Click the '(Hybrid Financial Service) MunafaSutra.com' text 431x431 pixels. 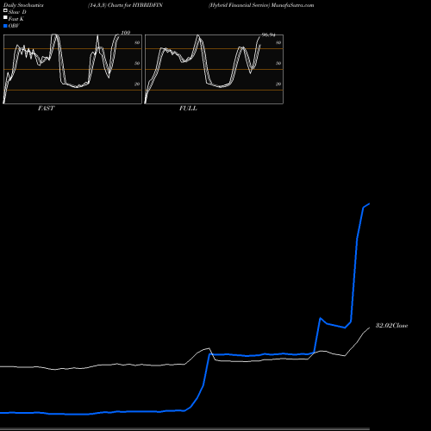[x=261, y=5]
